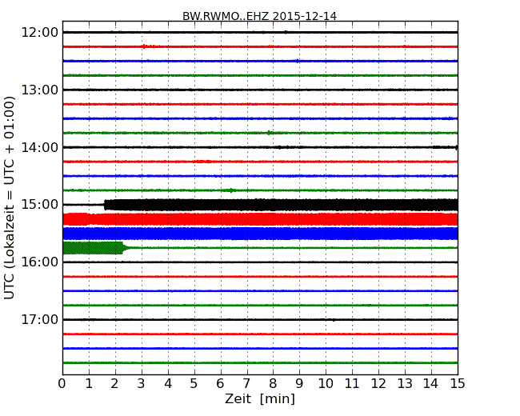520x416 pixels.
Task: Click x-axis tick label 2
Action: (x=114, y=384)
